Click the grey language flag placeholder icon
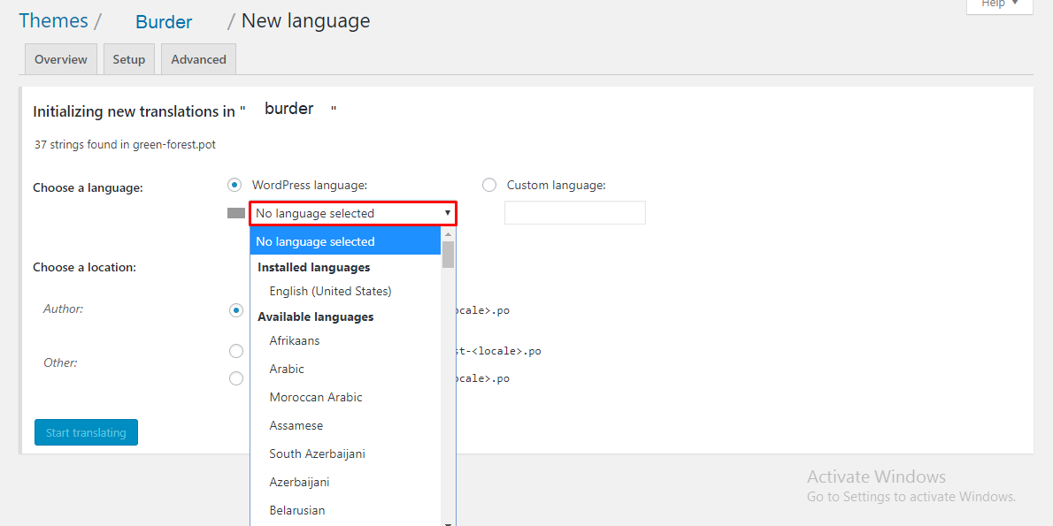The width and height of the screenshot is (1053, 526). coord(235,213)
